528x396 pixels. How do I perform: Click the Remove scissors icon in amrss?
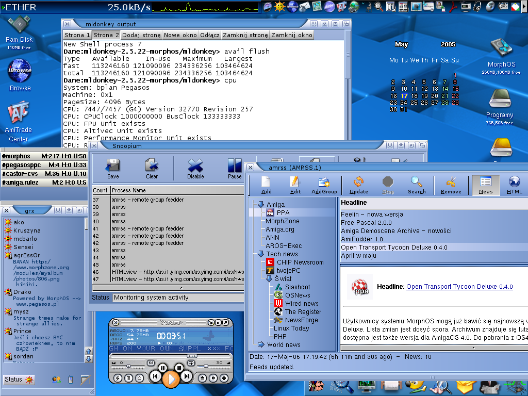[x=451, y=185]
